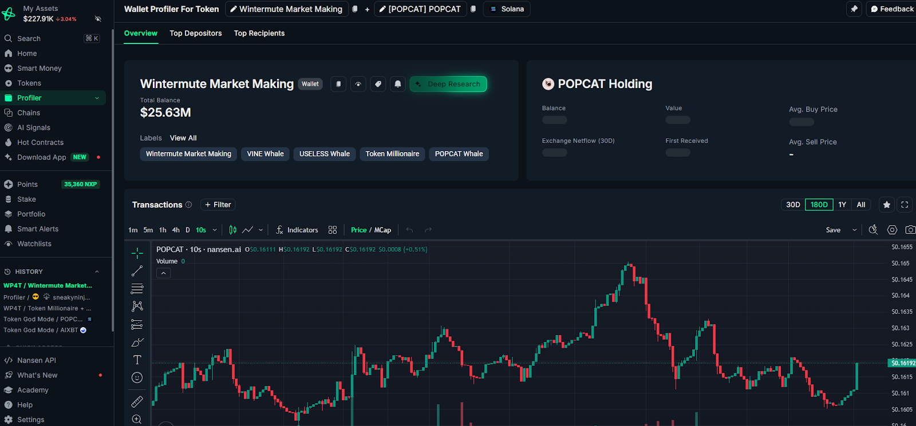
Task: Select the text annotation tool
Action: pos(137,360)
